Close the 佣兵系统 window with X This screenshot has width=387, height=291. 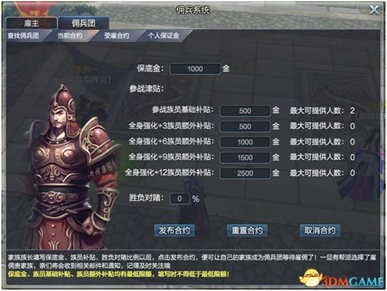[x=374, y=10]
